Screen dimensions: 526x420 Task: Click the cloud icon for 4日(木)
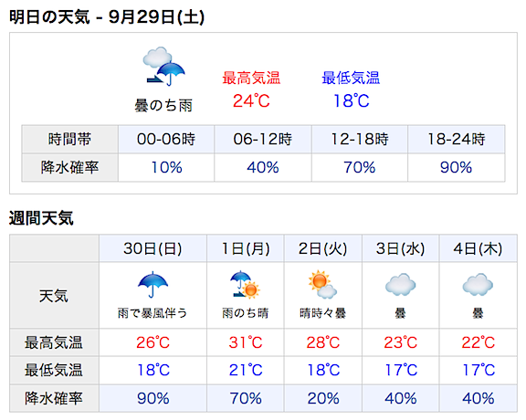click(x=478, y=285)
